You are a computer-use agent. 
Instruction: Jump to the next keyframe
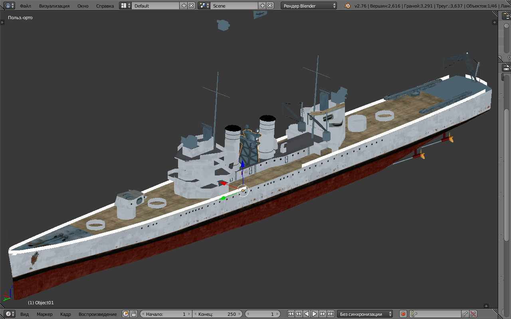pyautogui.click(x=323, y=314)
